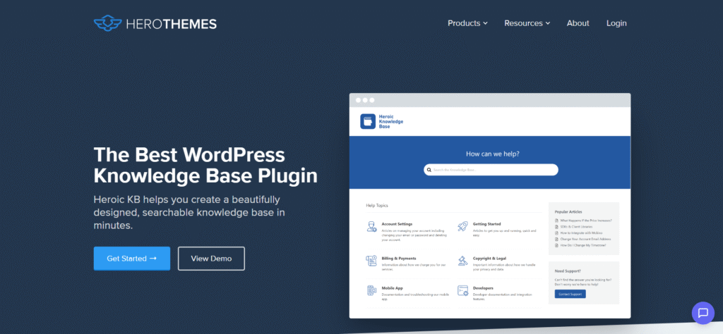Click The Best WordPress Knowledge Base Plugin headline
This screenshot has height=334, width=723.
click(205, 166)
